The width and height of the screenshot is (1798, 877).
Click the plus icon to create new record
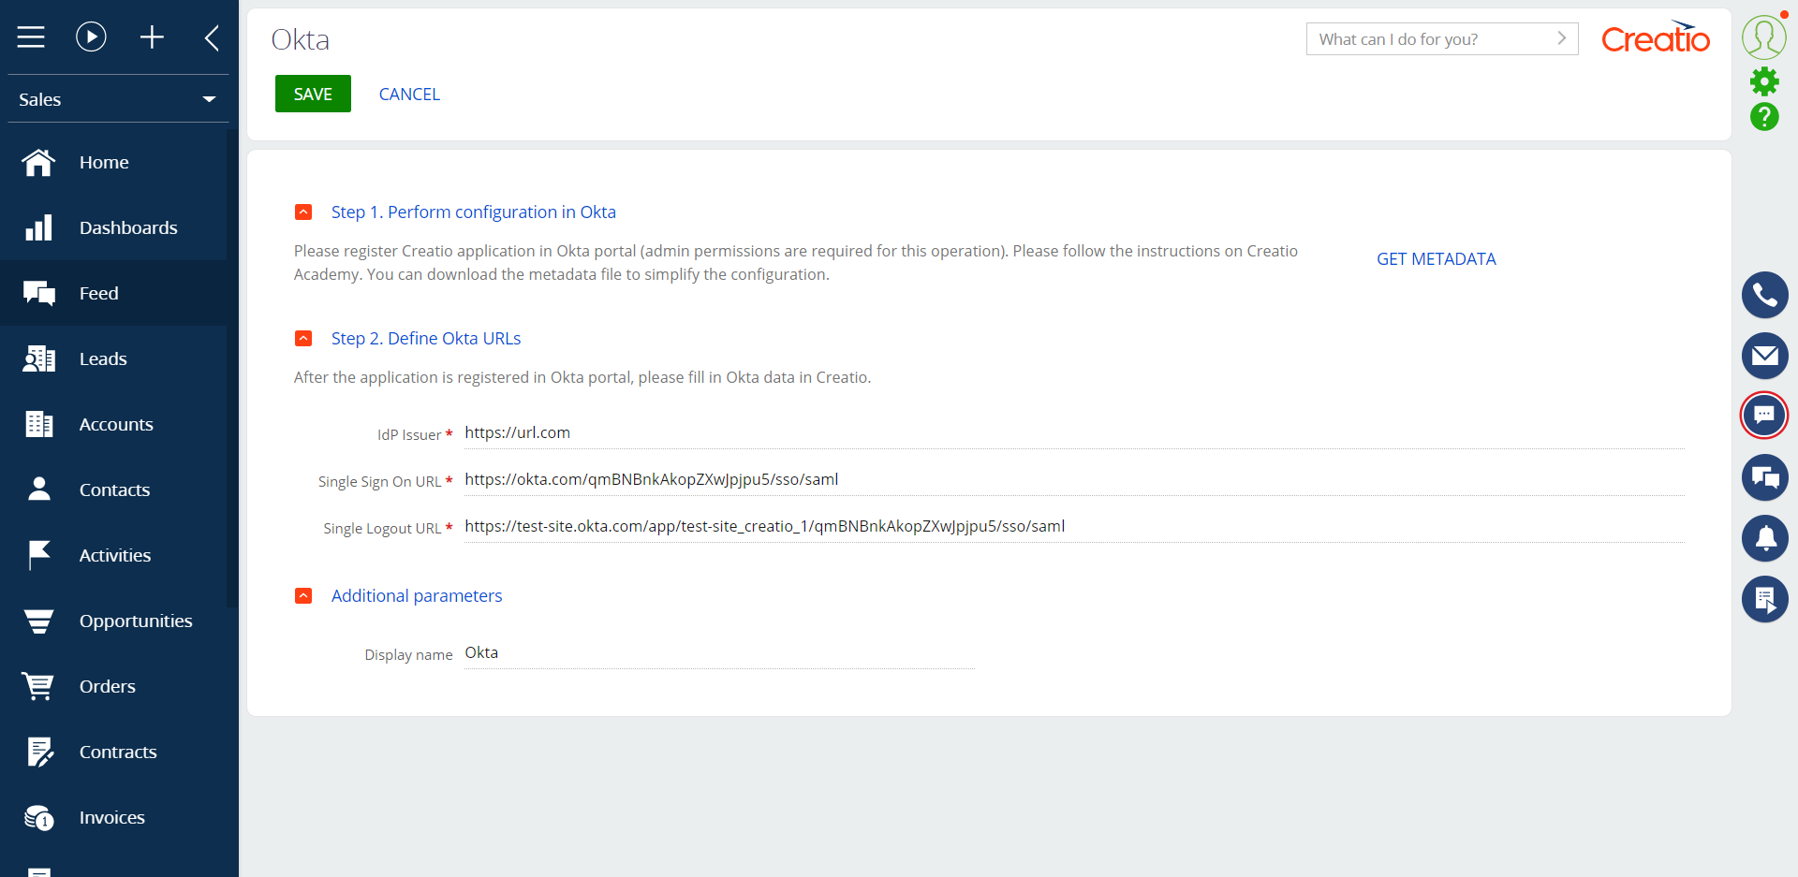coord(152,37)
